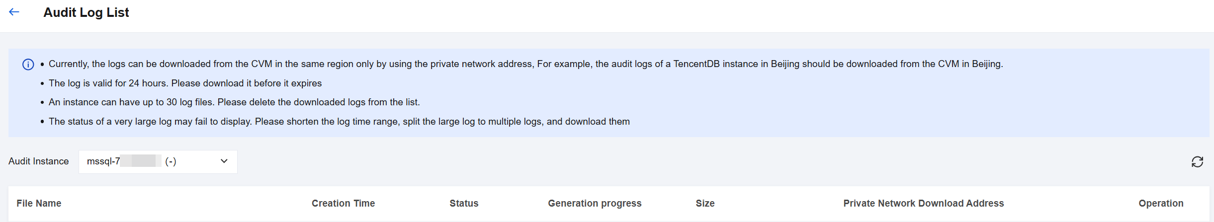The width and height of the screenshot is (1214, 222).
Task: Click the back arrow icon
Action: coord(14,12)
